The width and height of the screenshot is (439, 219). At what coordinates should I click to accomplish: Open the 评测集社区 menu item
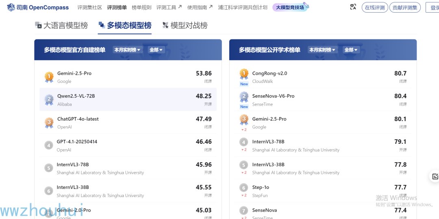point(89,7)
